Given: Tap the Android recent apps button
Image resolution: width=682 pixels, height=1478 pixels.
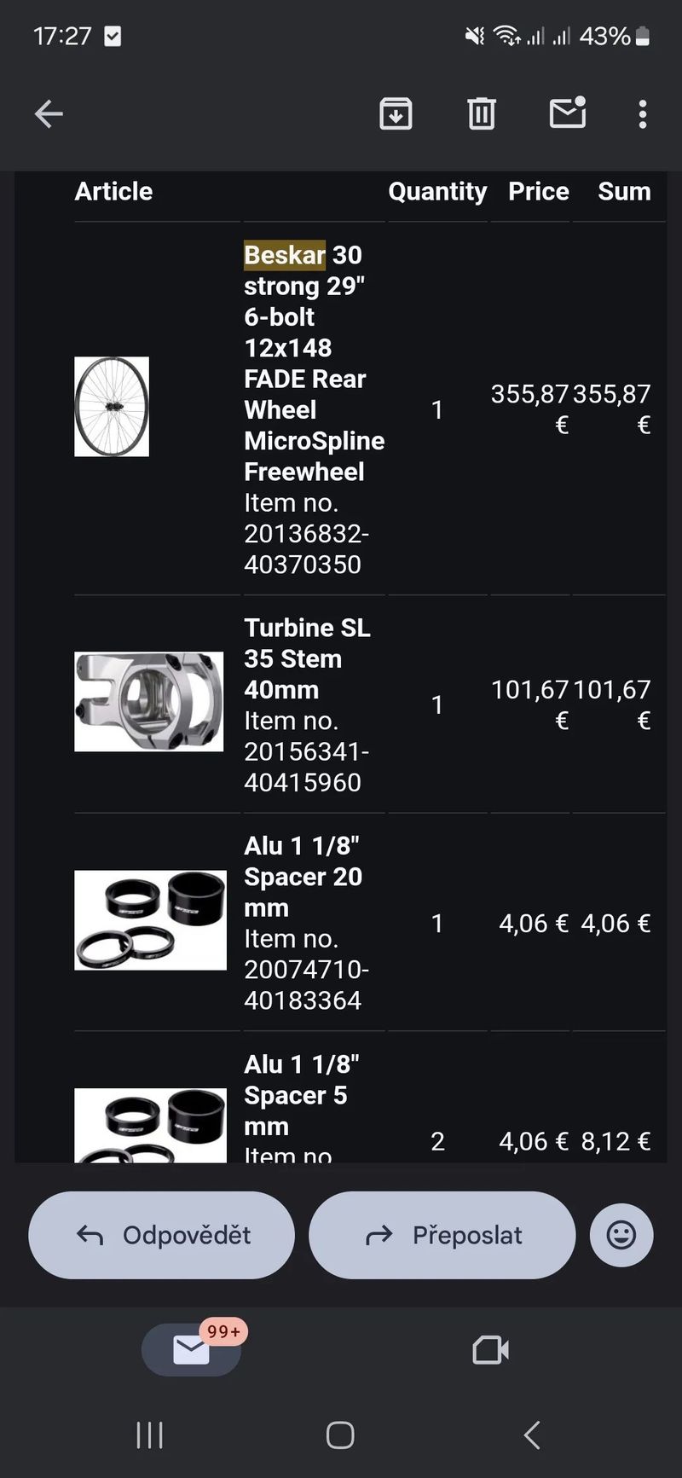Looking at the screenshot, I should (x=150, y=1435).
